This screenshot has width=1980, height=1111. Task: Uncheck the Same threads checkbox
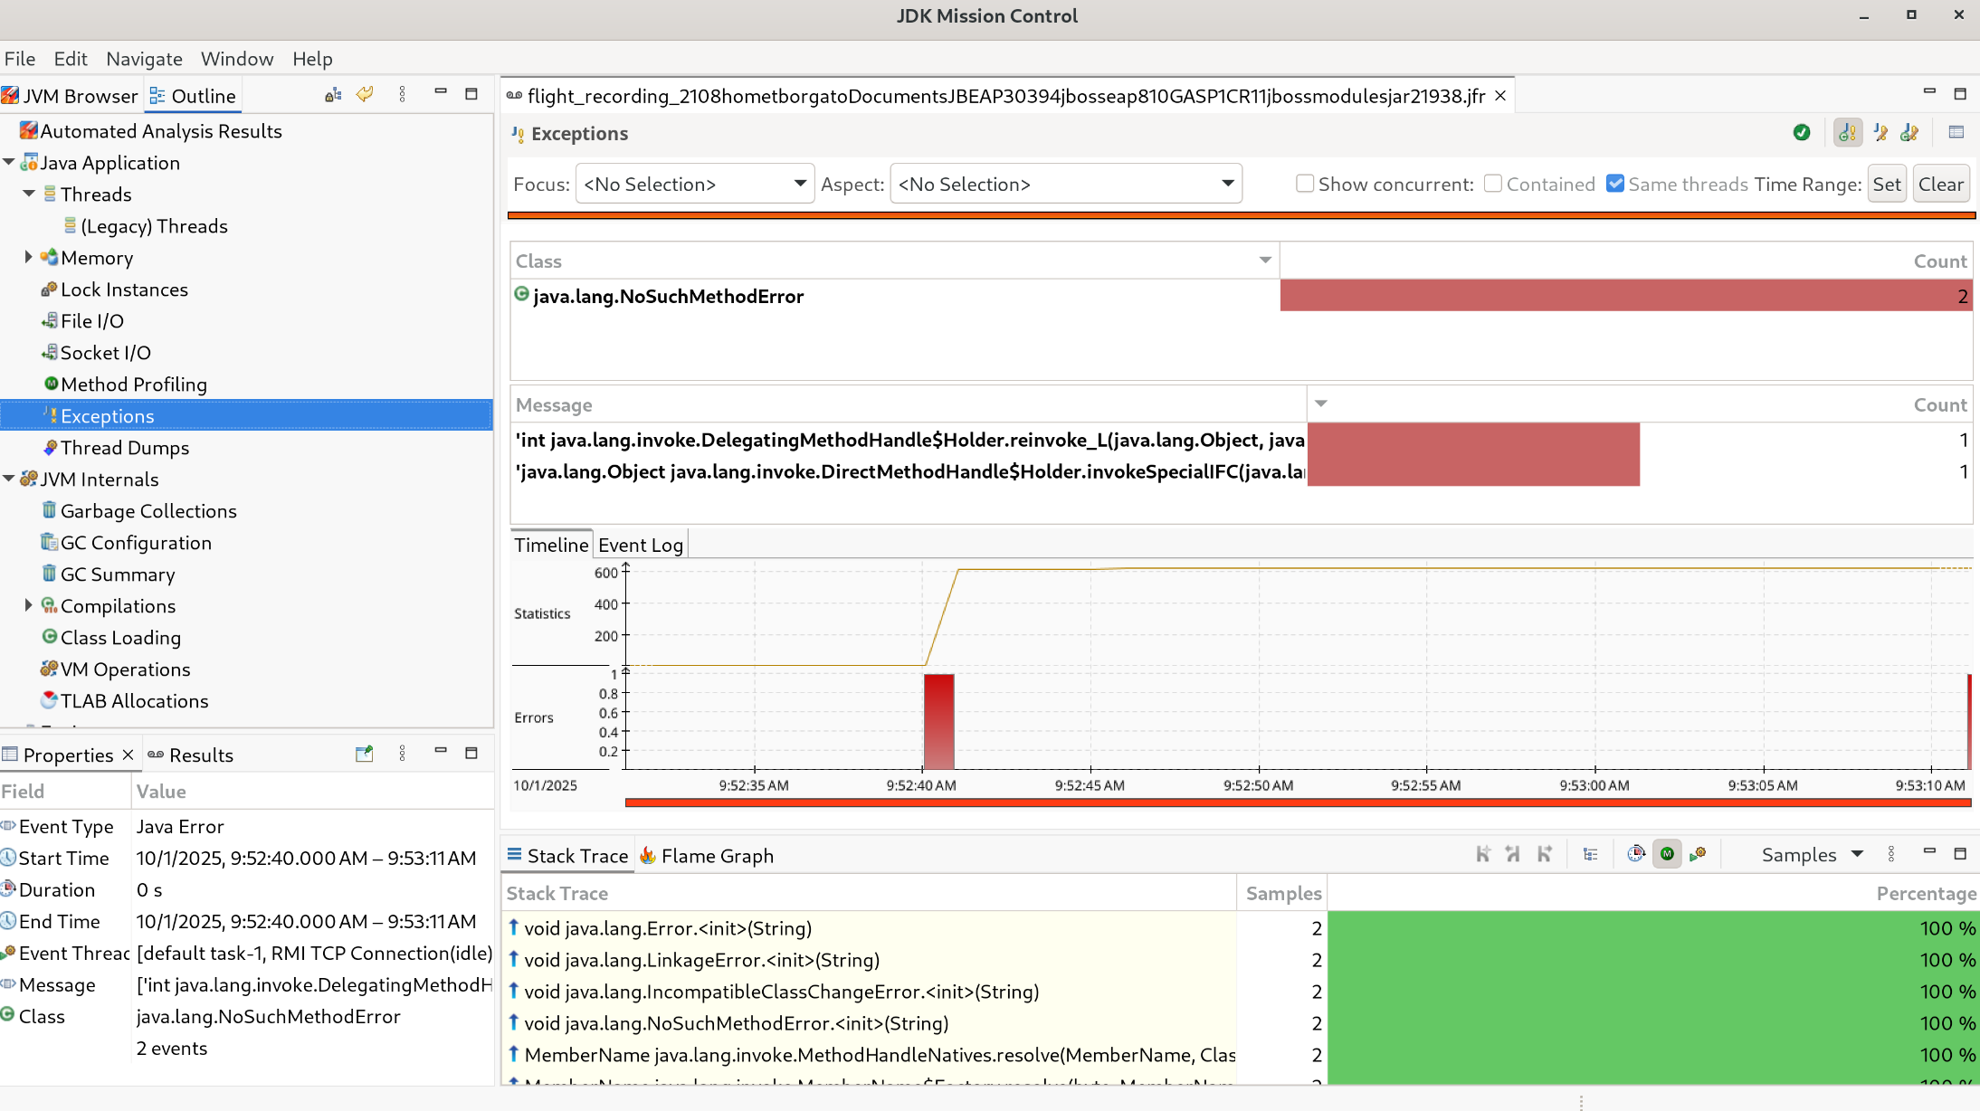1615,184
